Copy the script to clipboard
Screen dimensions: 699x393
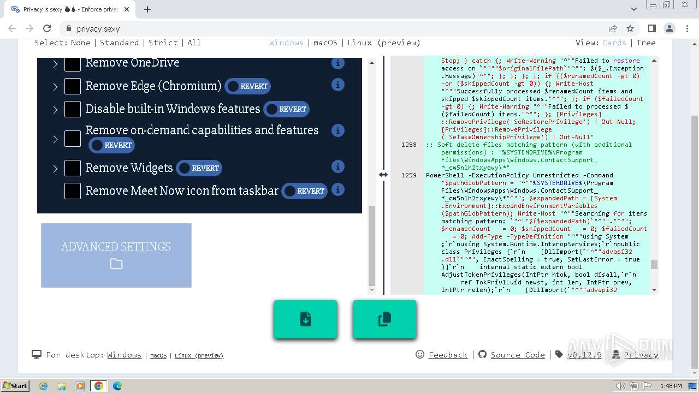(x=384, y=319)
